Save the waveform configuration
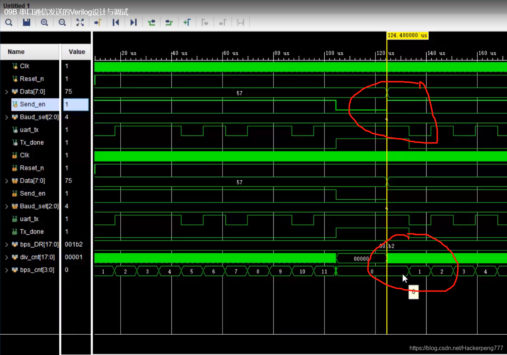 point(26,22)
